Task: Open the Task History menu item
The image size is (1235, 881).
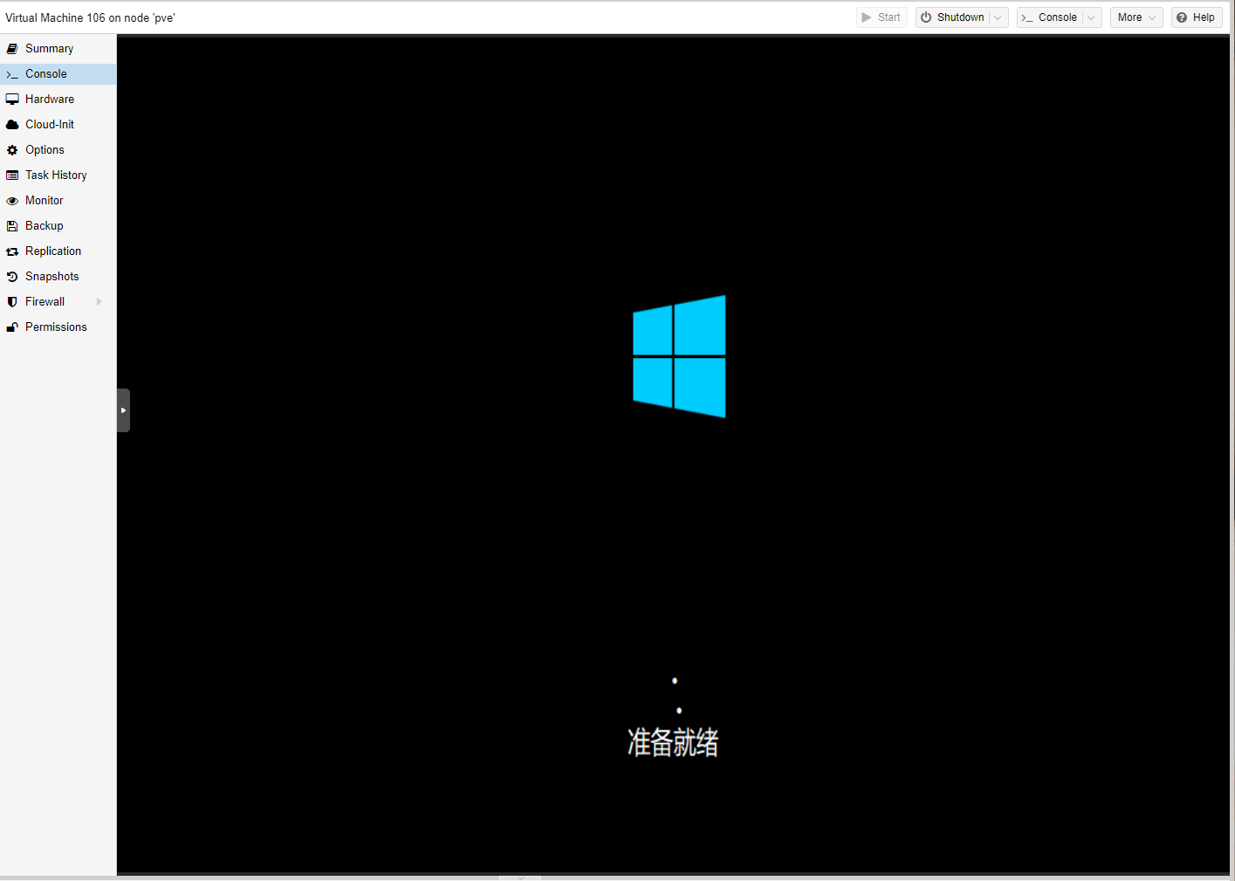Action: [x=56, y=176]
